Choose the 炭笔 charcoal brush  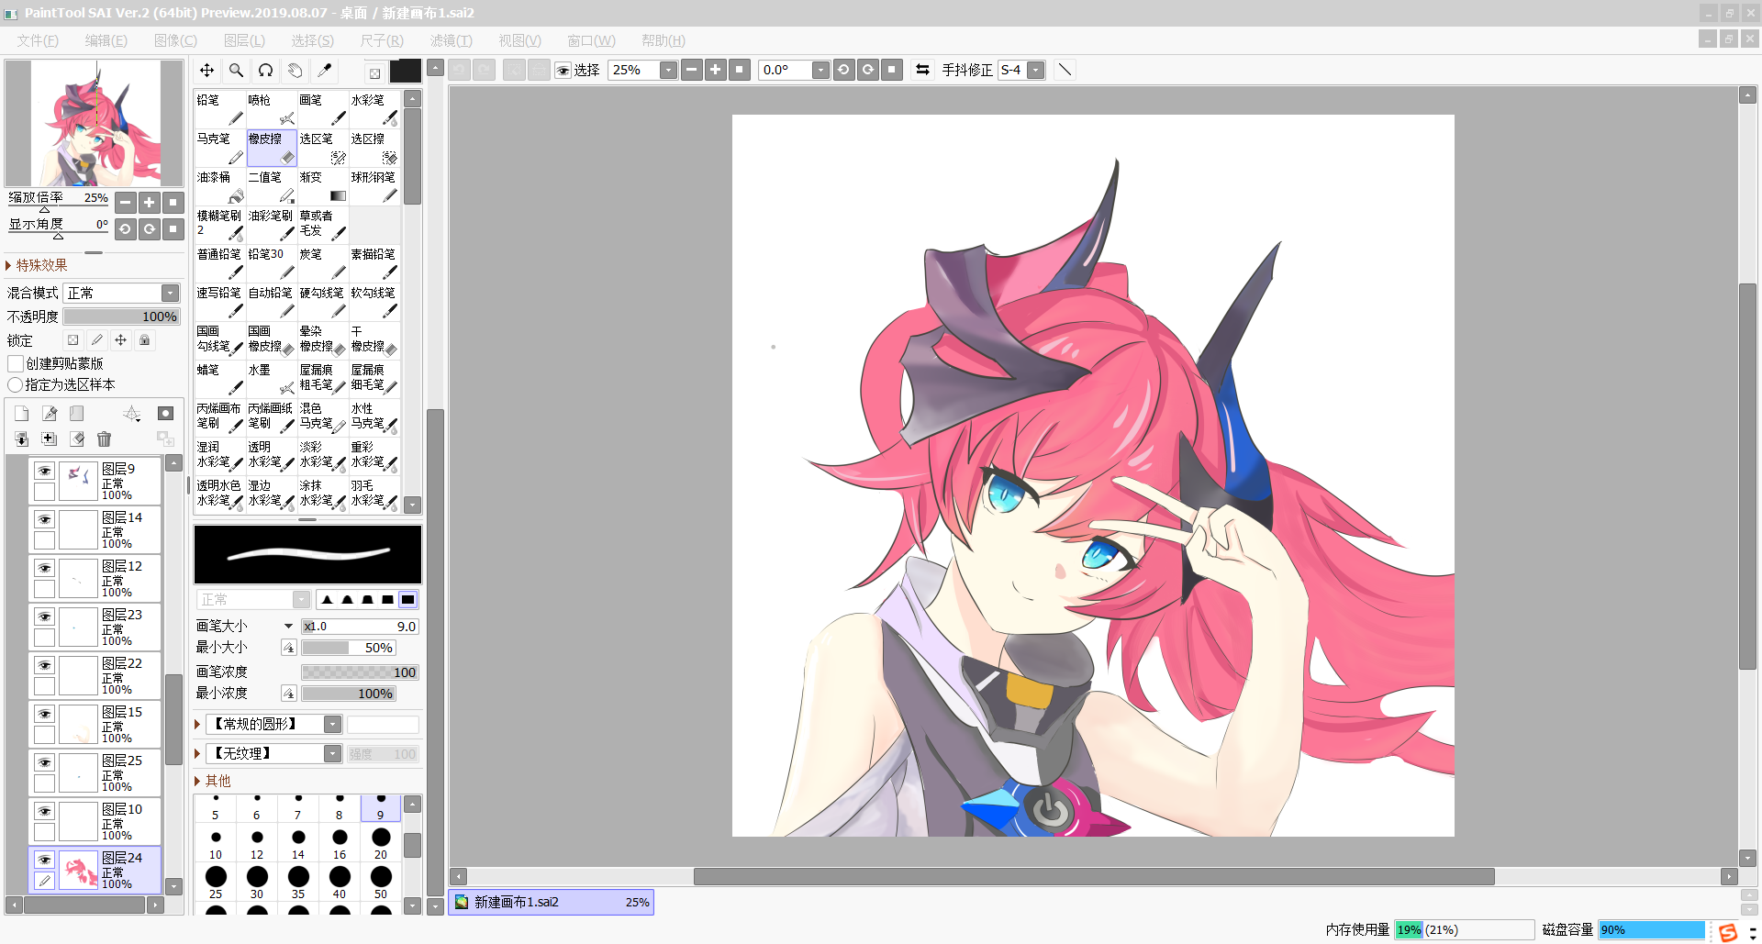323,263
